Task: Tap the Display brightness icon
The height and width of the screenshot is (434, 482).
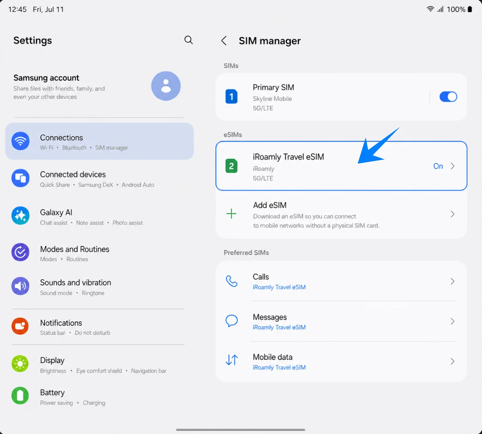Action: [x=20, y=364]
